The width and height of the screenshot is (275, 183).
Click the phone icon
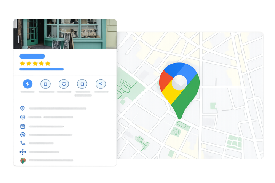[22, 143]
